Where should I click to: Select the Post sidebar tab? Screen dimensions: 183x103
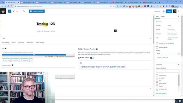point(157,17)
